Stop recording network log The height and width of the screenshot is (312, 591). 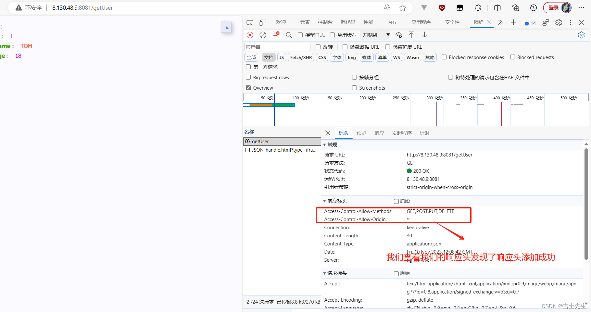[x=250, y=35]
